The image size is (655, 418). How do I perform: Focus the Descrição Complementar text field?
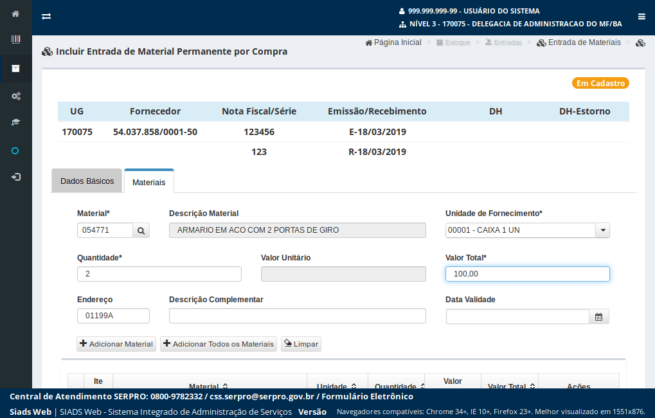297,316
